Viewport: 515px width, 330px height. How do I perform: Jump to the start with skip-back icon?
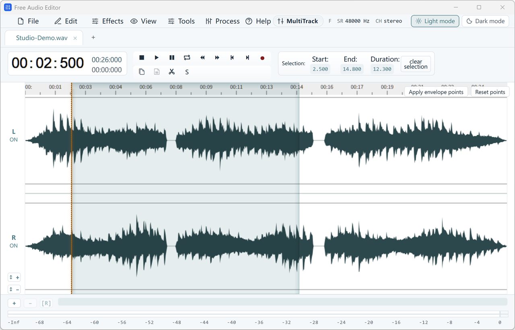tap(232, 58)
